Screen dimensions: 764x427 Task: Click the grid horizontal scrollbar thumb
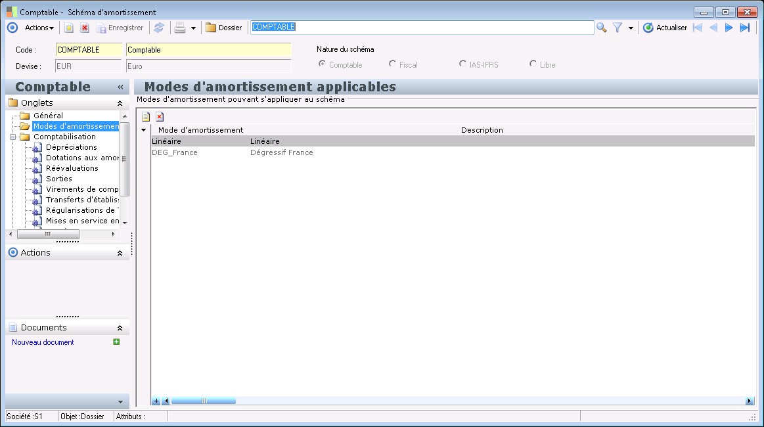click(x=203, y=401)
